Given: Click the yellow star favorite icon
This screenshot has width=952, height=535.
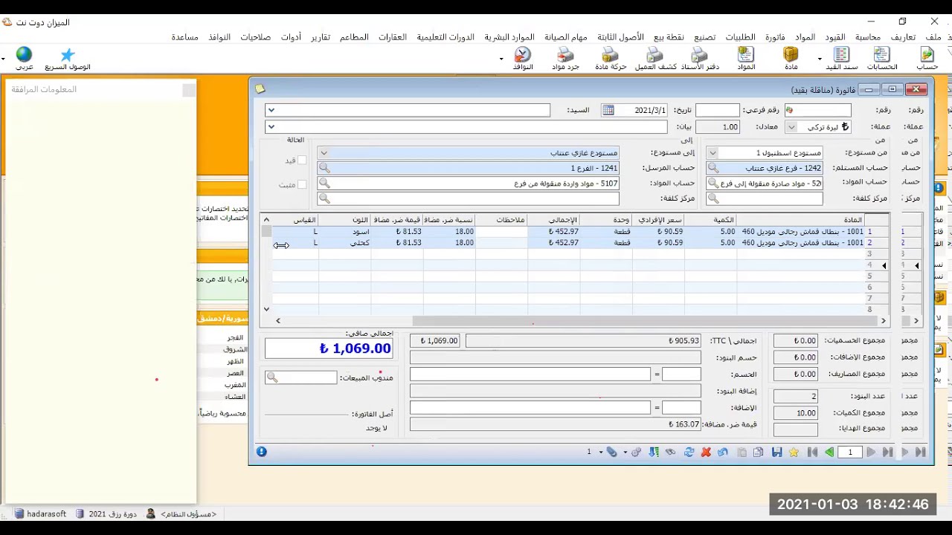Looking at the screenshot, I should tap(794, 452).
